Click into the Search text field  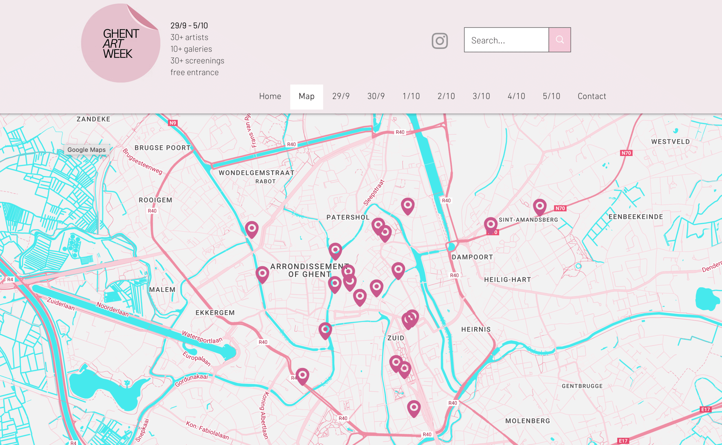pyautogui.click(x=506, y=40)
